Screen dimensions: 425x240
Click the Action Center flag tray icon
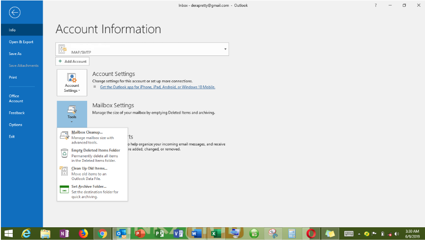[374, 234]
